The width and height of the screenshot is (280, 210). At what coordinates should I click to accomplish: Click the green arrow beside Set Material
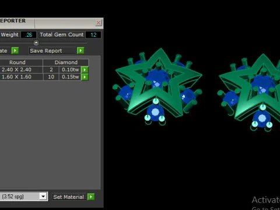coord(91,197)
